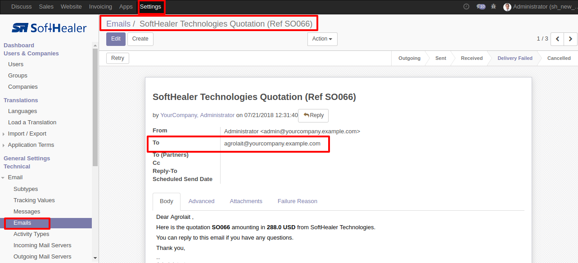Image resolution: width=578 pixels, height=263 pixels.
Task: Open Incoming Mail Servers in sidebar
Action: click(x=42, y=245)
